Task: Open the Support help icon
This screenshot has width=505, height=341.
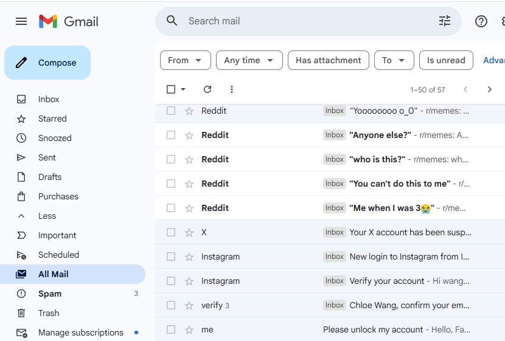Action: 481,21
